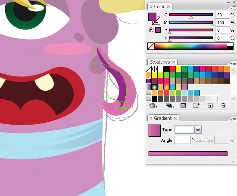Close the Swatches panel tab
The width and height of the screenshot is (237, 196).
[174, 62]
